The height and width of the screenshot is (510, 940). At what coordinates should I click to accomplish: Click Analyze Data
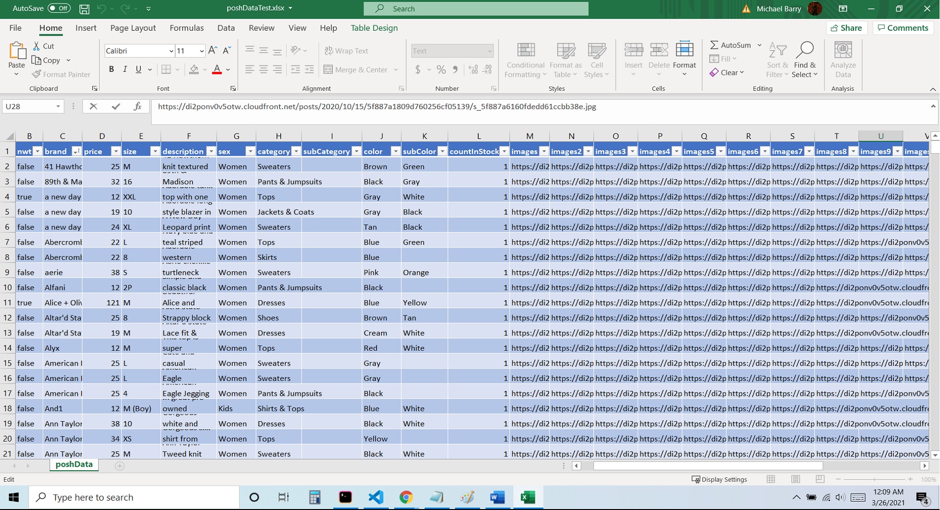click(843, 60)
